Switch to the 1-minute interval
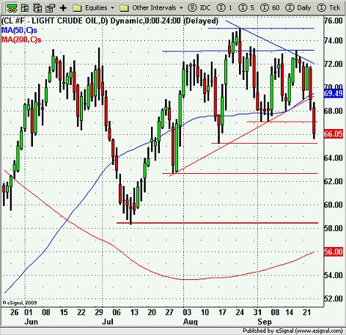This screenshot has width=346, height=335. pyautogui.click(x=224, y=8)
